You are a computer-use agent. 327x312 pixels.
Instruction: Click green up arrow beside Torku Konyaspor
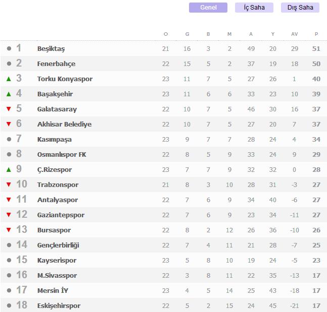9,79
